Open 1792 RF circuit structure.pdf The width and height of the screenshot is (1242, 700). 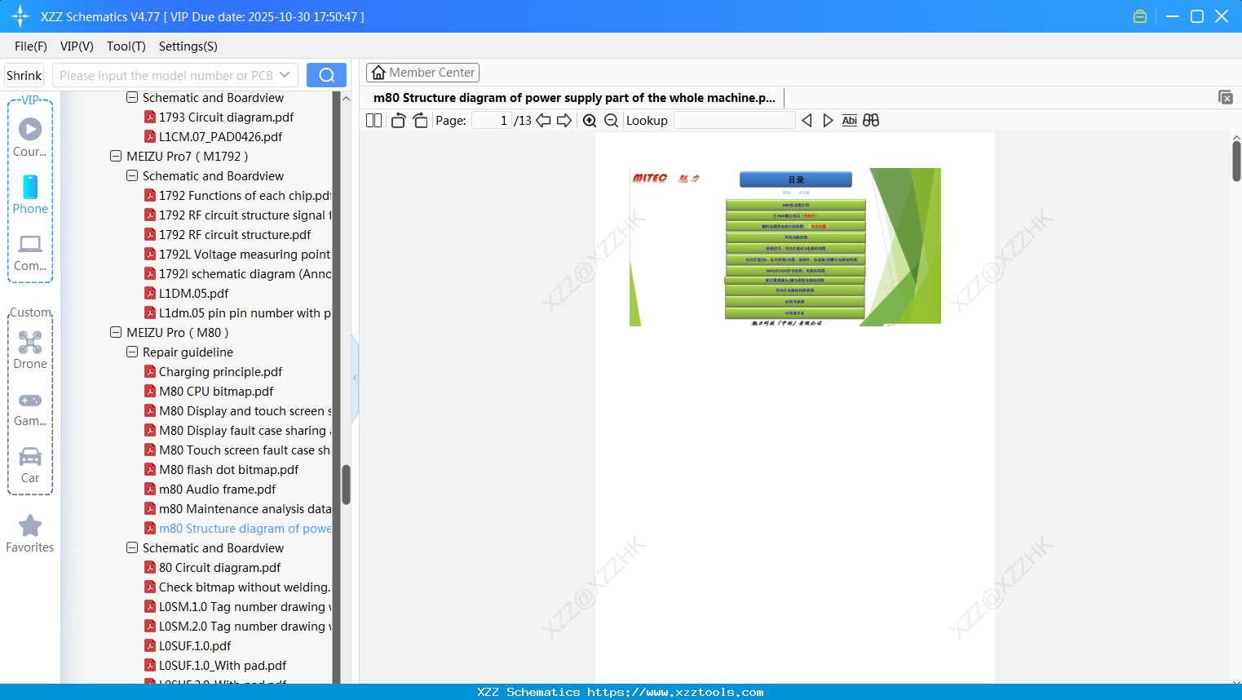(235, 234)
